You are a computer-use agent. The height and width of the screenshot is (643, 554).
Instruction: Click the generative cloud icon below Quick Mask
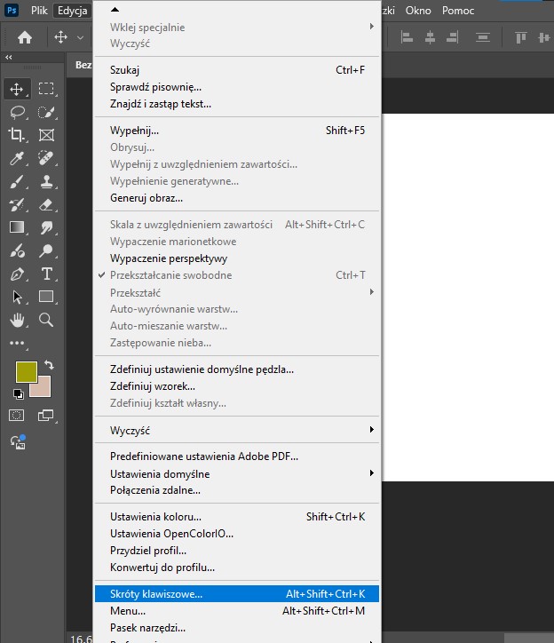point(18,442)
